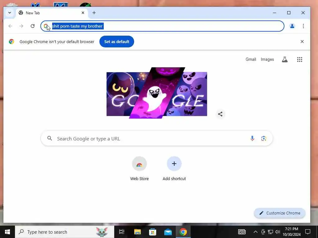Click the Halloween Google Doodle
318x238 pixels.
157,93
